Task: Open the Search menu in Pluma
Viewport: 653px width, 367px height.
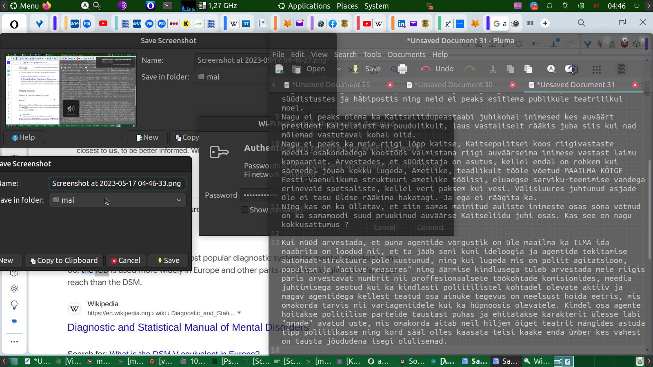Action: click(x=345, y=55)
